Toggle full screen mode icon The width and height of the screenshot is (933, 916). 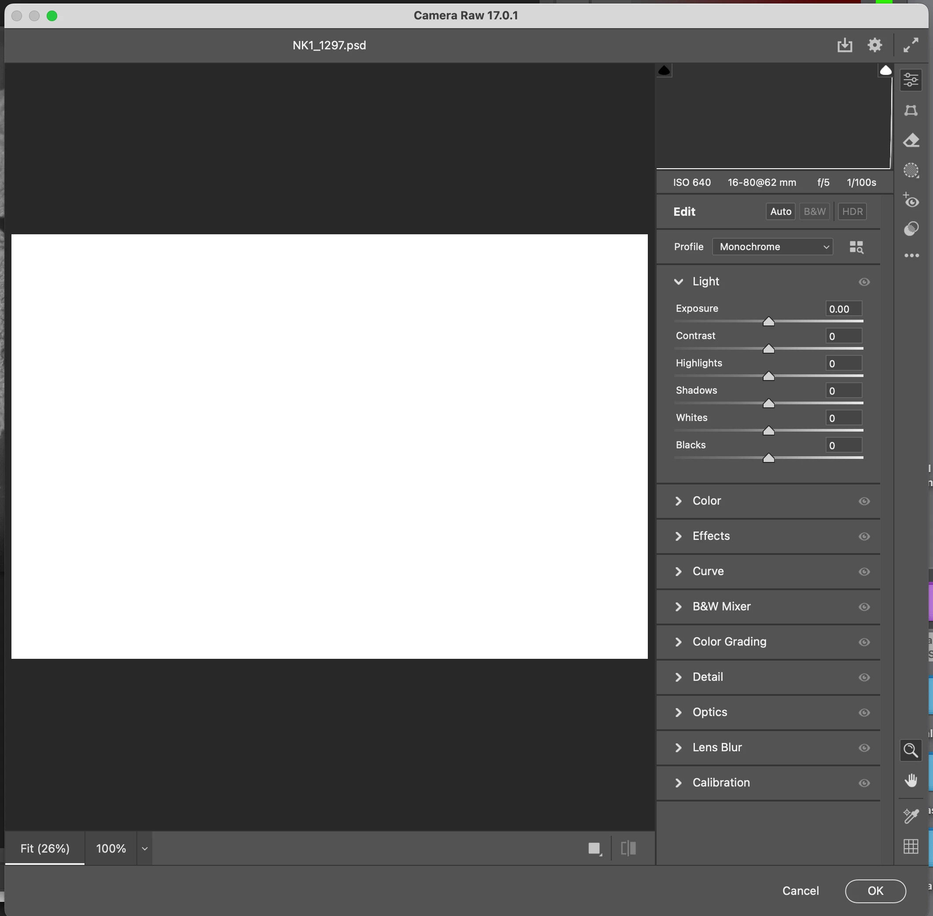911,45
